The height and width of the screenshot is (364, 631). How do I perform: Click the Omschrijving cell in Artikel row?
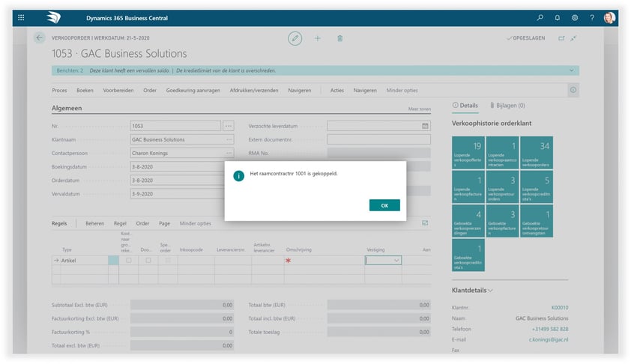point(324,260)
